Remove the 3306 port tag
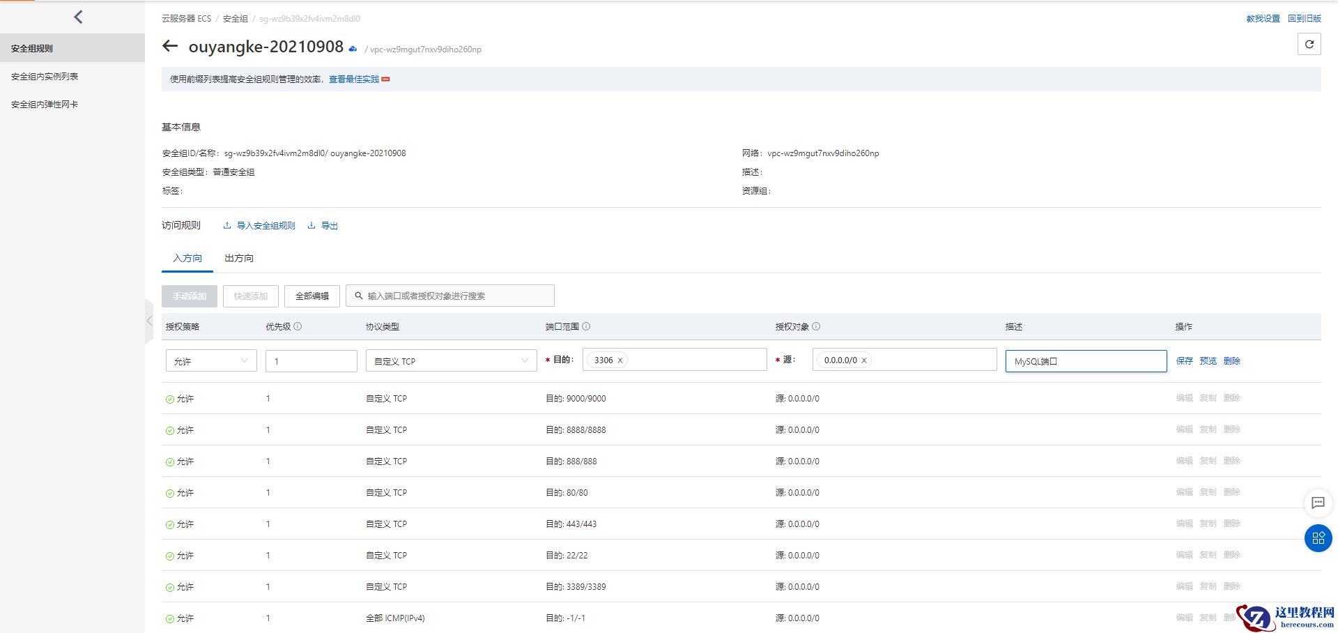Viewport: 1338px width, 633px height. [x=620, y=360]
